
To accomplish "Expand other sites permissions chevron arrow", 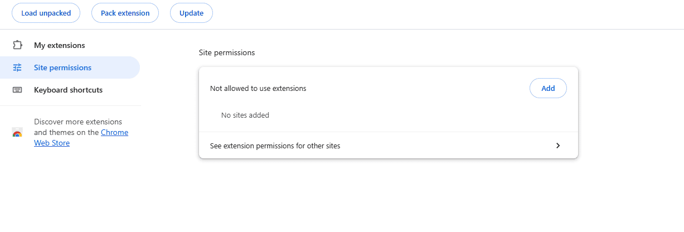I will (558, 146).
